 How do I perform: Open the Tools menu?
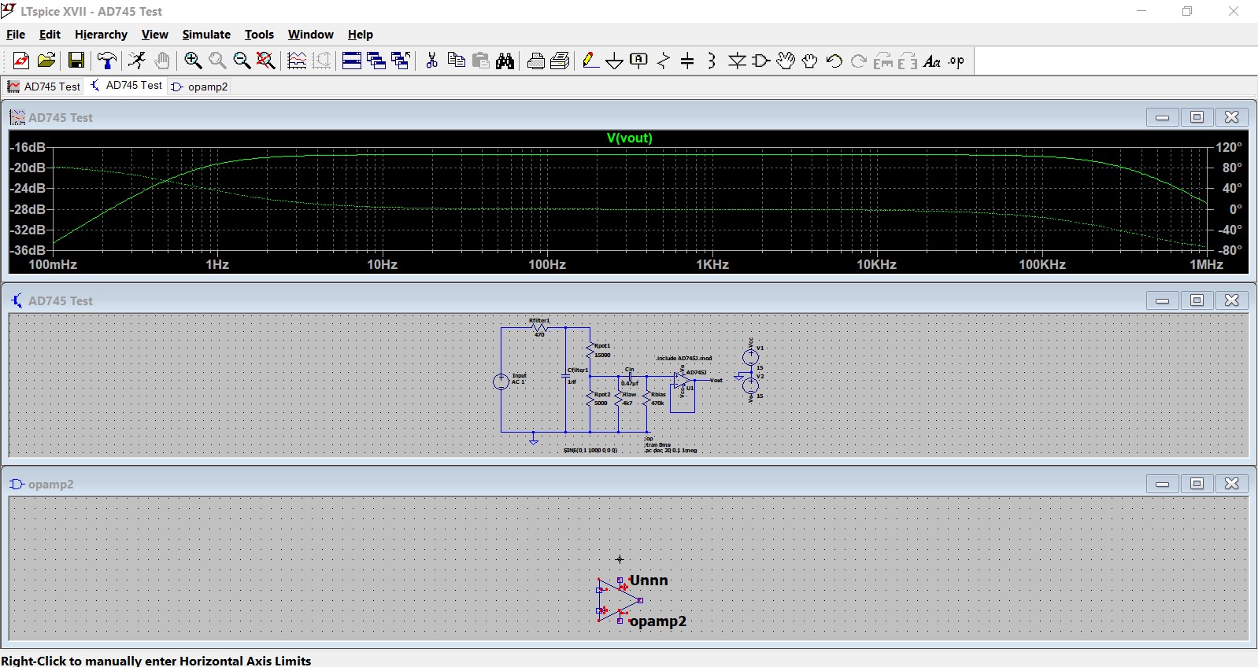[x=259, y=35]
